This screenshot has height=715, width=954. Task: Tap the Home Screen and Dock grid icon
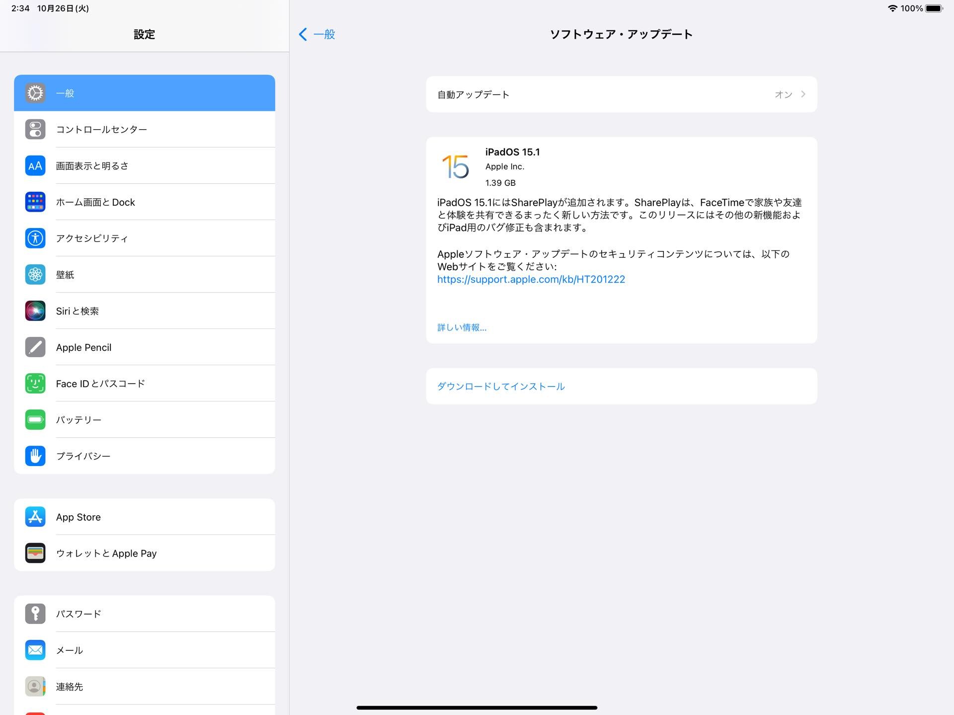pos(35,202)
